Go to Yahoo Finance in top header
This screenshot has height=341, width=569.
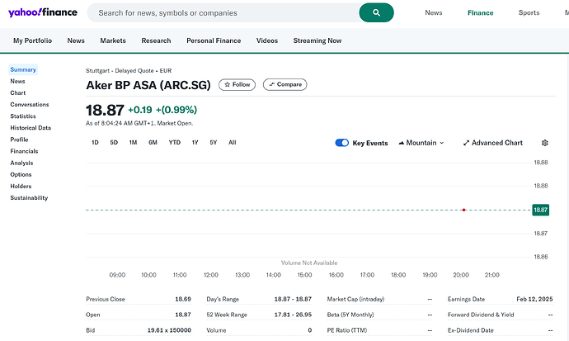click(x=481, y=12)
